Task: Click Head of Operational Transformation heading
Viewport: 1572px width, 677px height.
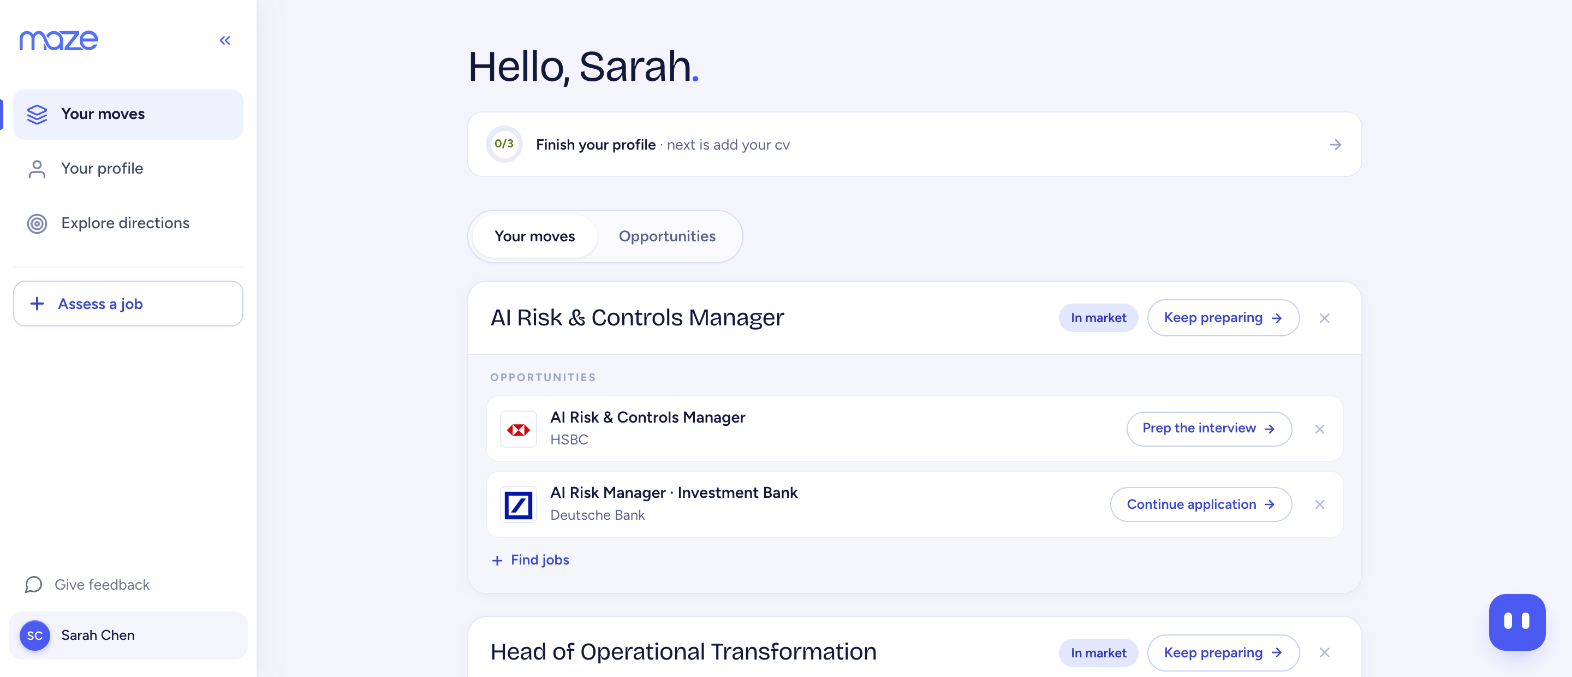Action: 683,651
